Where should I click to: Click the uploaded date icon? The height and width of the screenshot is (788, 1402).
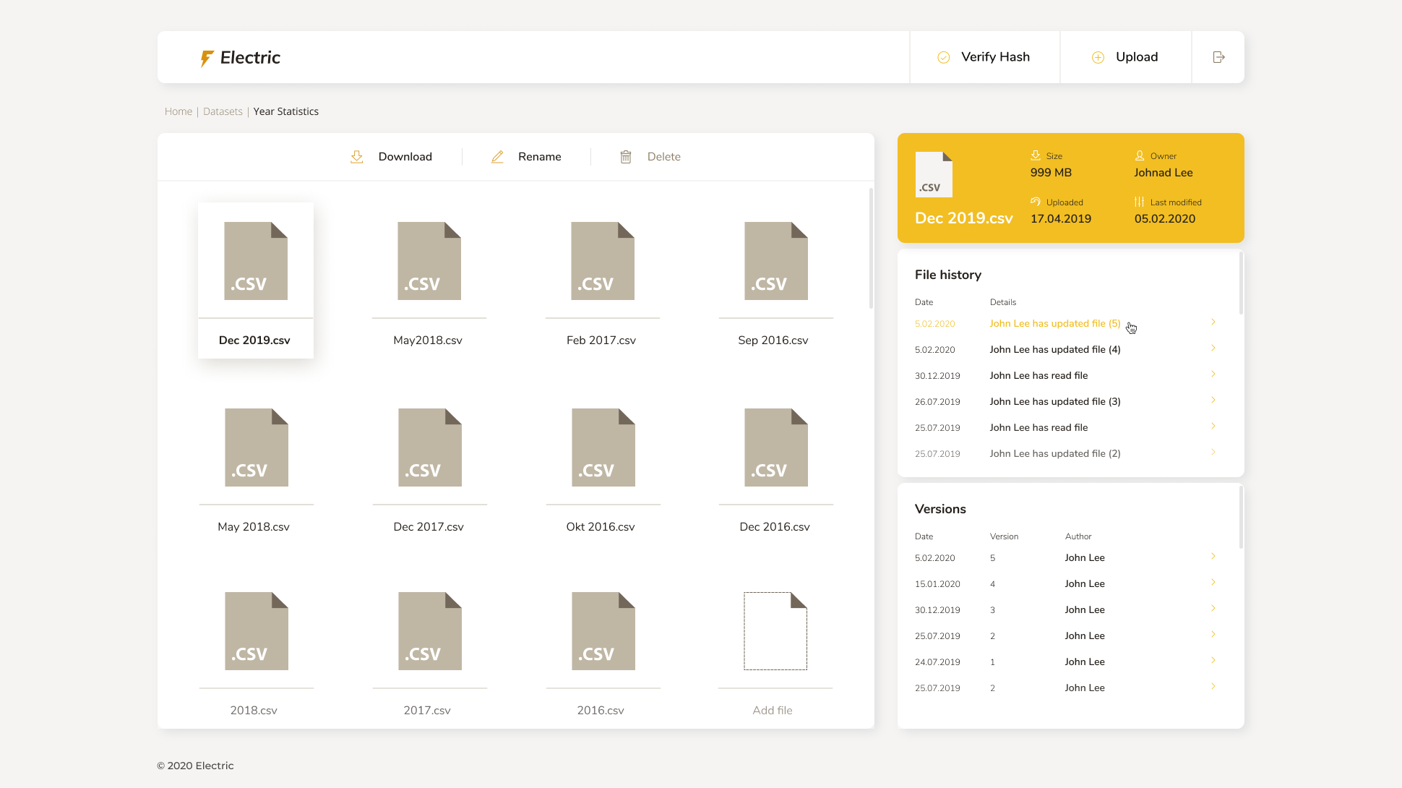click(1036, 202)
